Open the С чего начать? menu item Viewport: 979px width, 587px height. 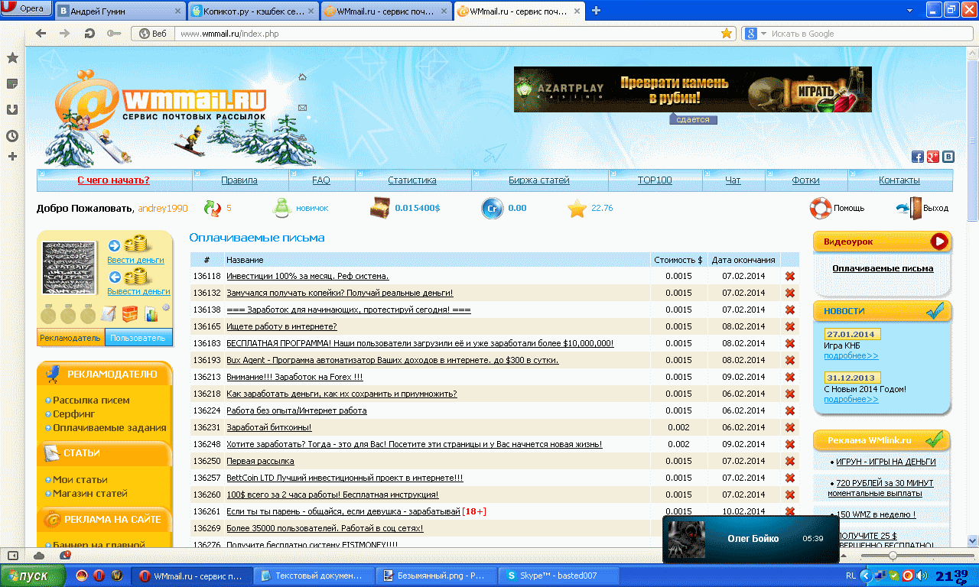tap(114, 180)
